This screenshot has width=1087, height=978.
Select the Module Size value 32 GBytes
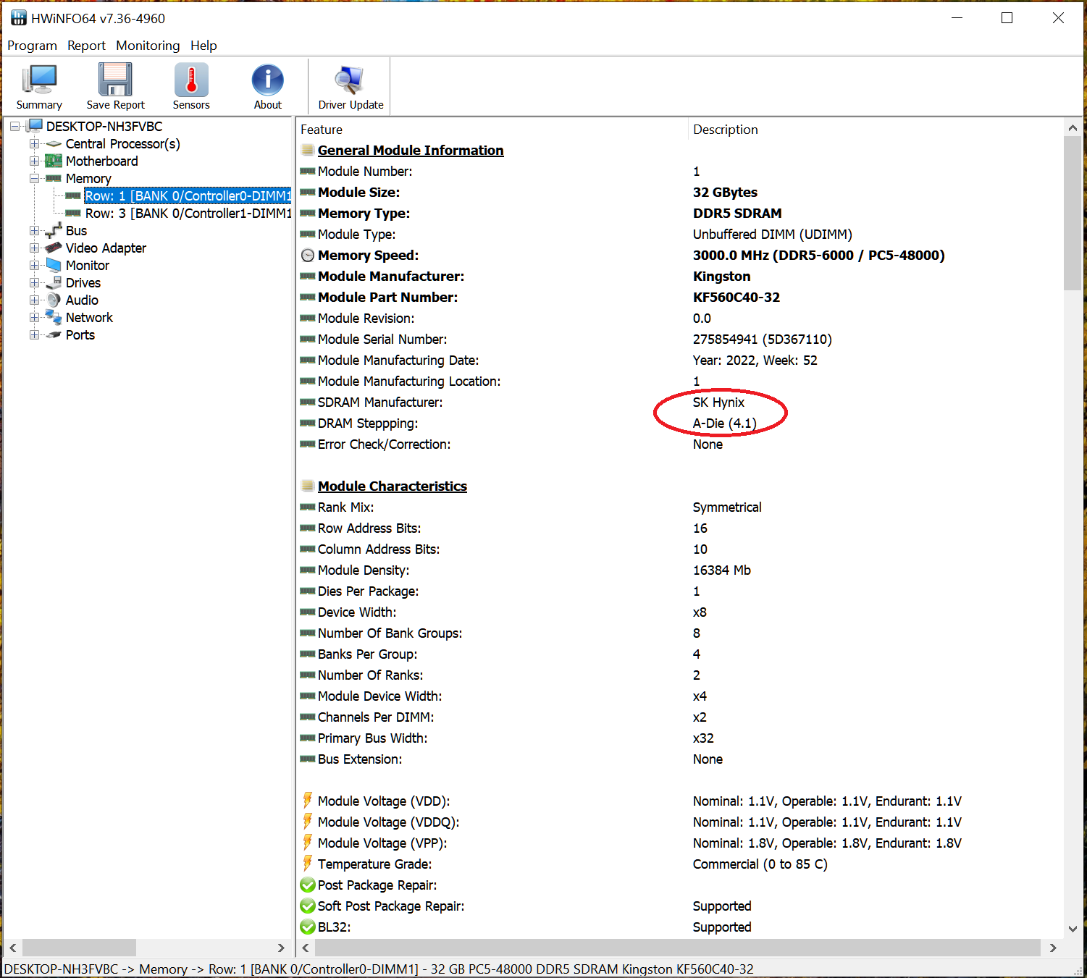click(725, 192)
